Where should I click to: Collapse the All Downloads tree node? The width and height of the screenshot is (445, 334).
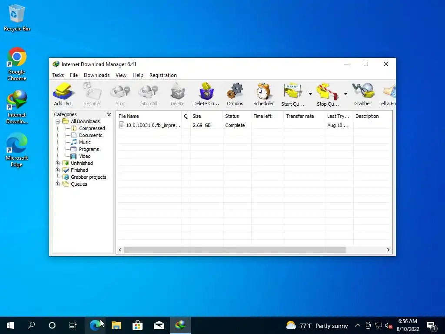point(58,122)
